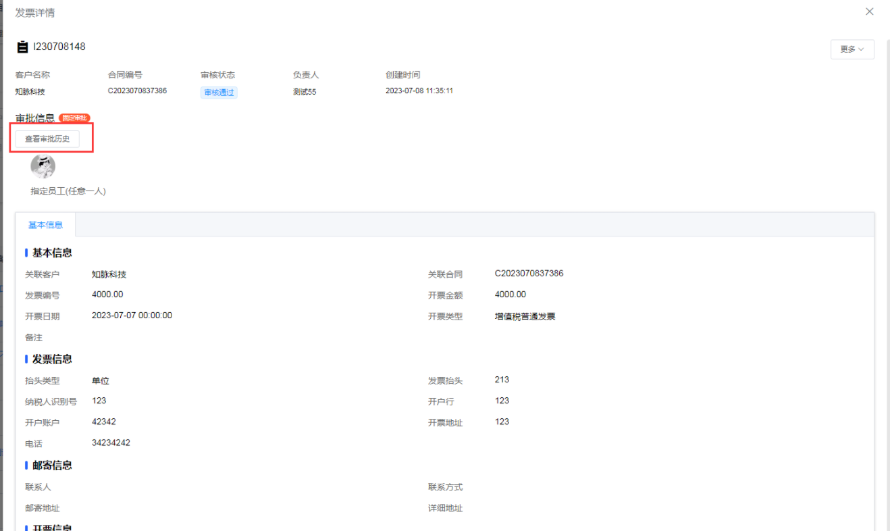Click the 查看审批历史 button
Viewport: 890px width, 531px height.
click(x=51, y=137)
